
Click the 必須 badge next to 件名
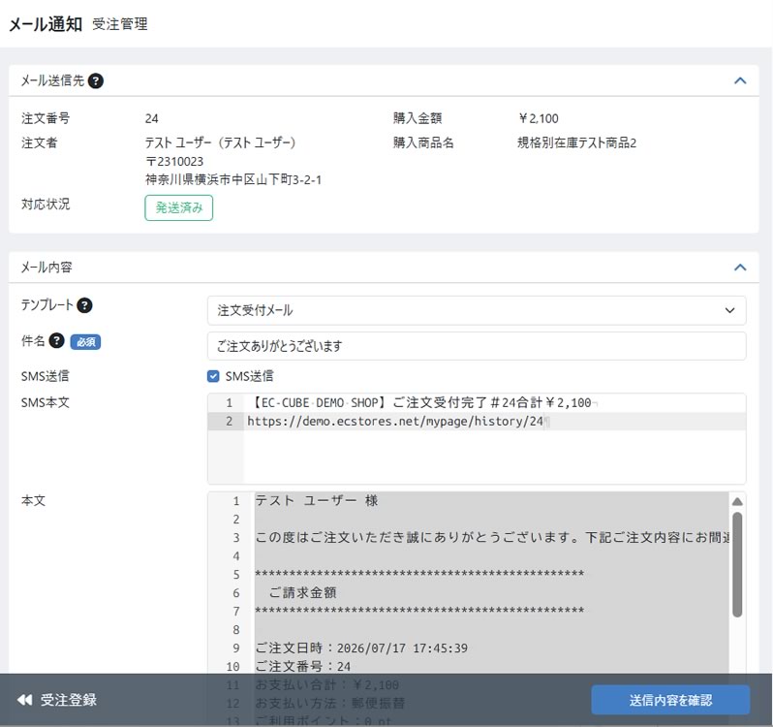click(85, 342)
